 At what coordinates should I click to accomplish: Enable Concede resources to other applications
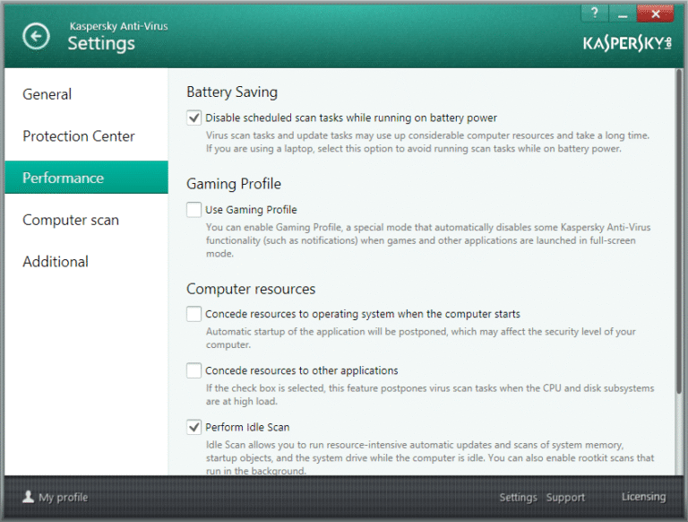pos(194,370)
